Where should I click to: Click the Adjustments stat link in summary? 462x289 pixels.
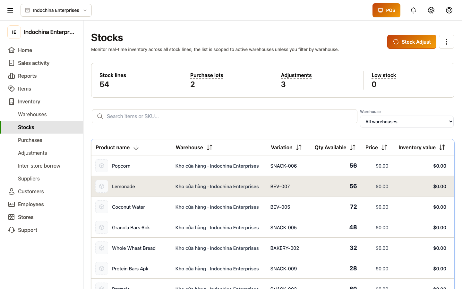pyautogui.click(x=296, y=75)
